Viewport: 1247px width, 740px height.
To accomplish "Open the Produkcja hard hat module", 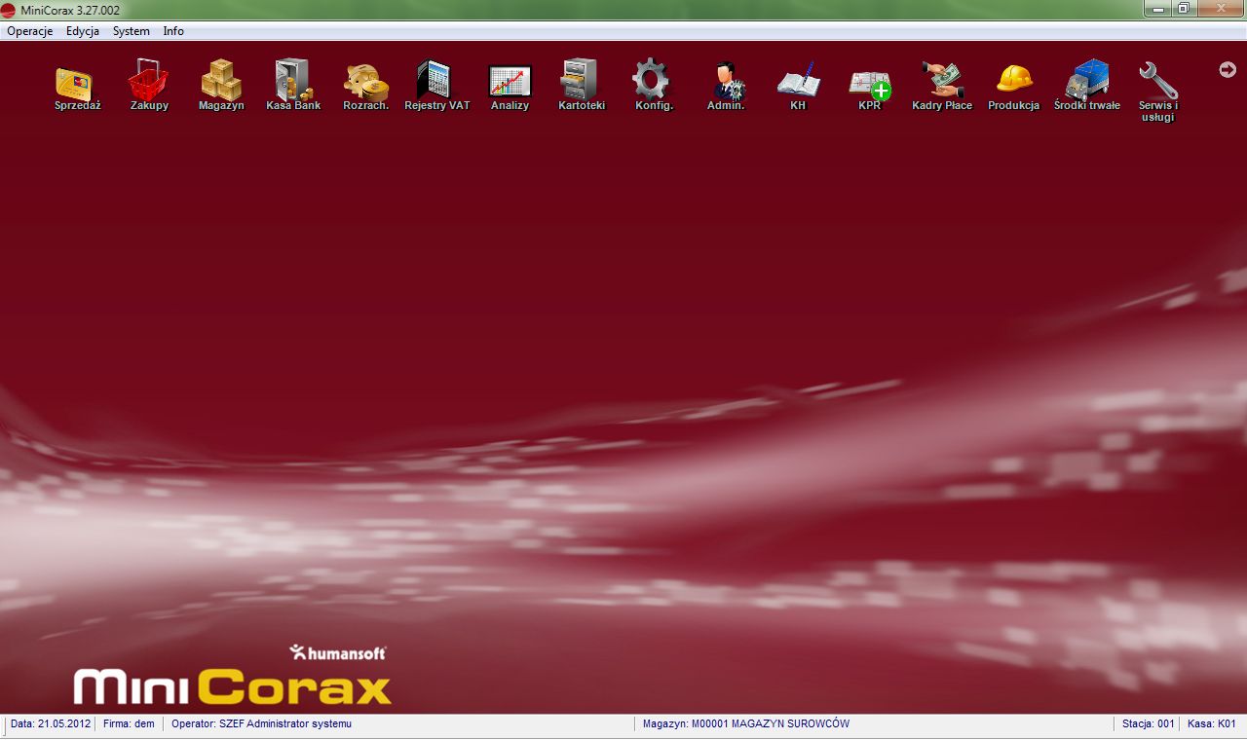I will pos(1014,85).
